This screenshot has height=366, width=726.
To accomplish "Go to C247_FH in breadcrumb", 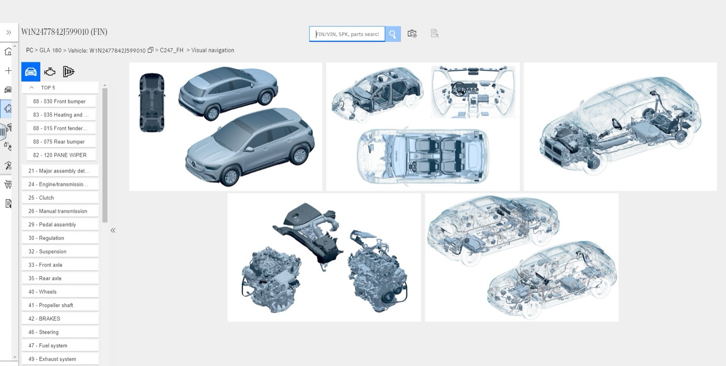I will coord(172,50).
